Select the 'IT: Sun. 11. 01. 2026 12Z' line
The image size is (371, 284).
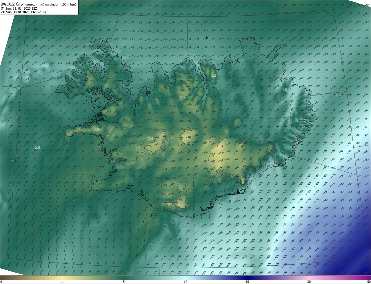[19, 8]
